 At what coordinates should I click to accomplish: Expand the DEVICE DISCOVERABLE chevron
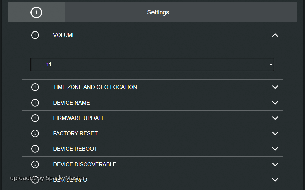pyautogui.click(x=275, y=164)
